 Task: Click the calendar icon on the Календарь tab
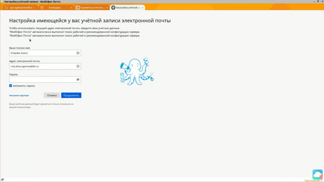tap(42, 8)
